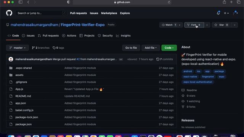Screen dimensions: 244x137
Task: Open the Security tab
Action: [x=105, y=35]
